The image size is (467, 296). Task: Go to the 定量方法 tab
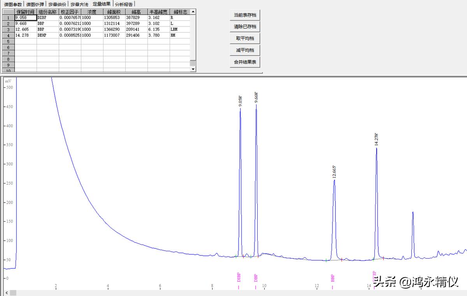coord(79,4)
